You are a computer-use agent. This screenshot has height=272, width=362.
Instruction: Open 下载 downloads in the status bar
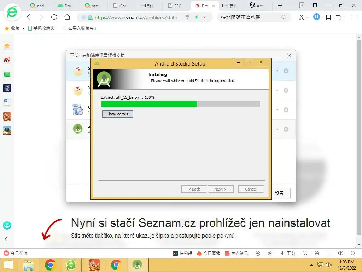click(288, 253)
